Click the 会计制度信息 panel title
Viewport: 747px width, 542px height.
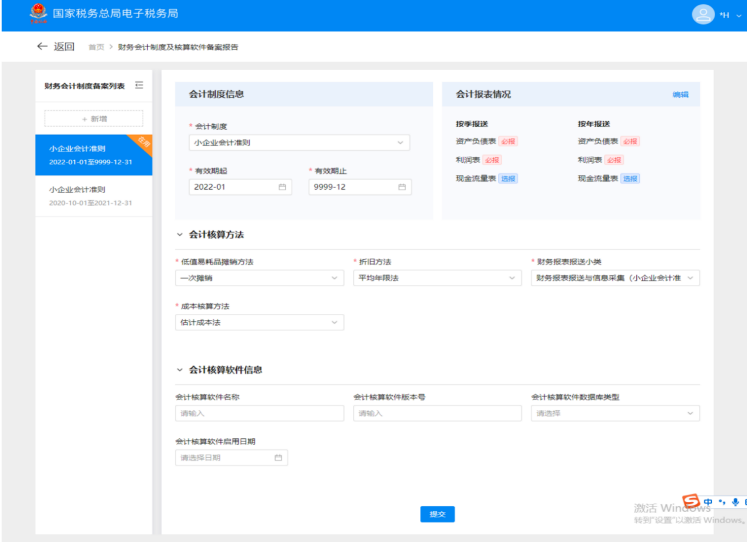click(216, 94)
